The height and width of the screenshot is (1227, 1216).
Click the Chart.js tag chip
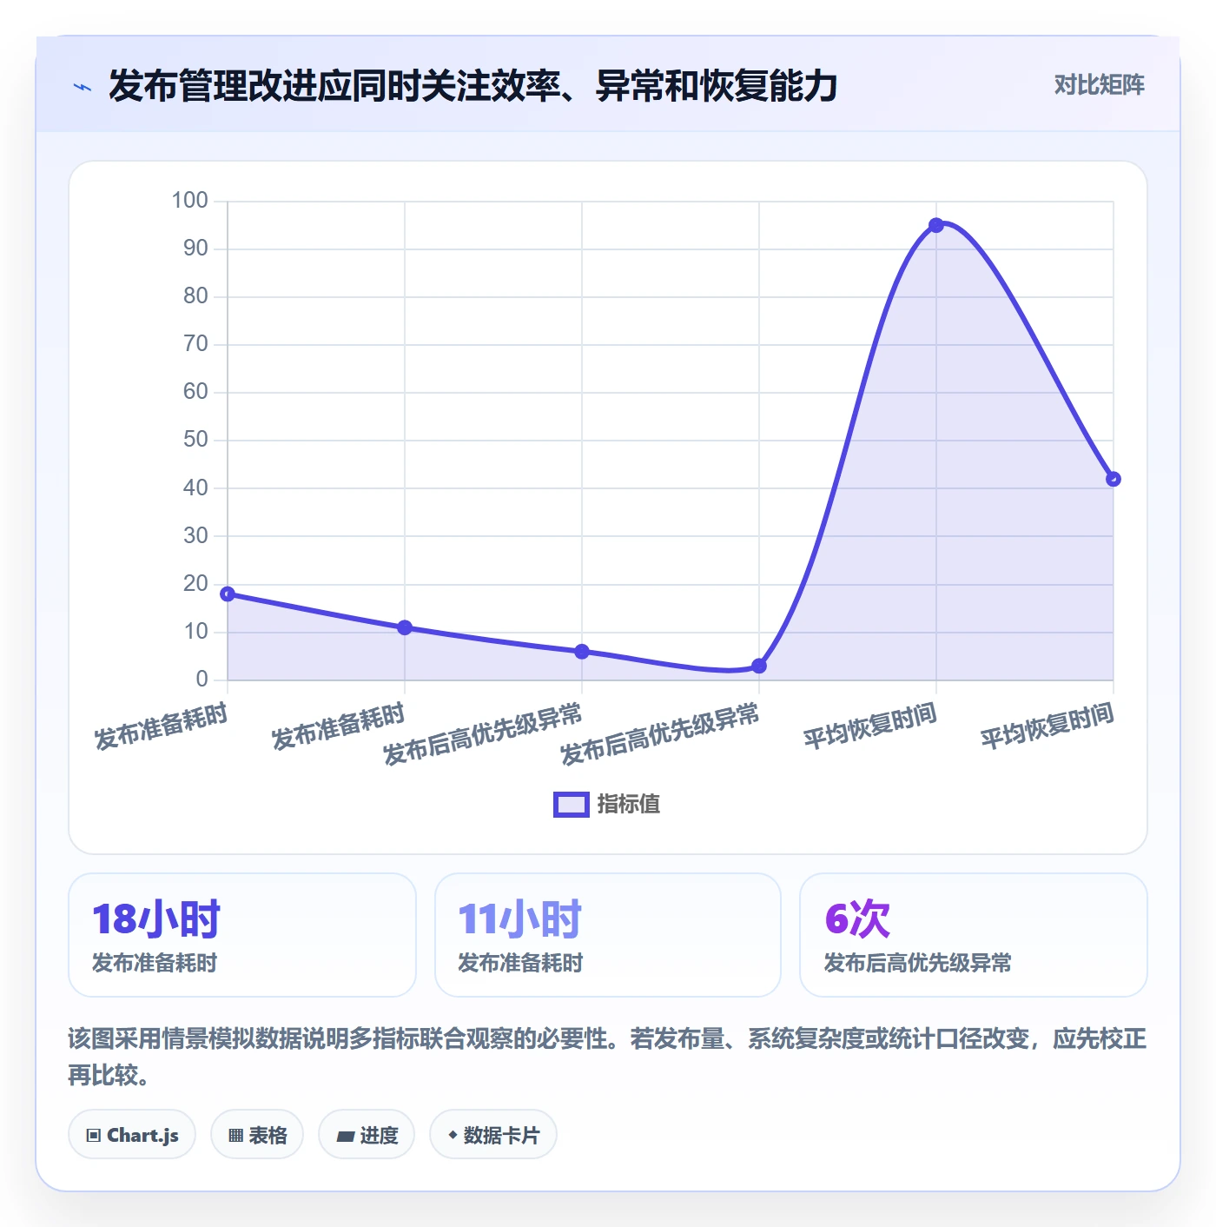(132, 1134)
